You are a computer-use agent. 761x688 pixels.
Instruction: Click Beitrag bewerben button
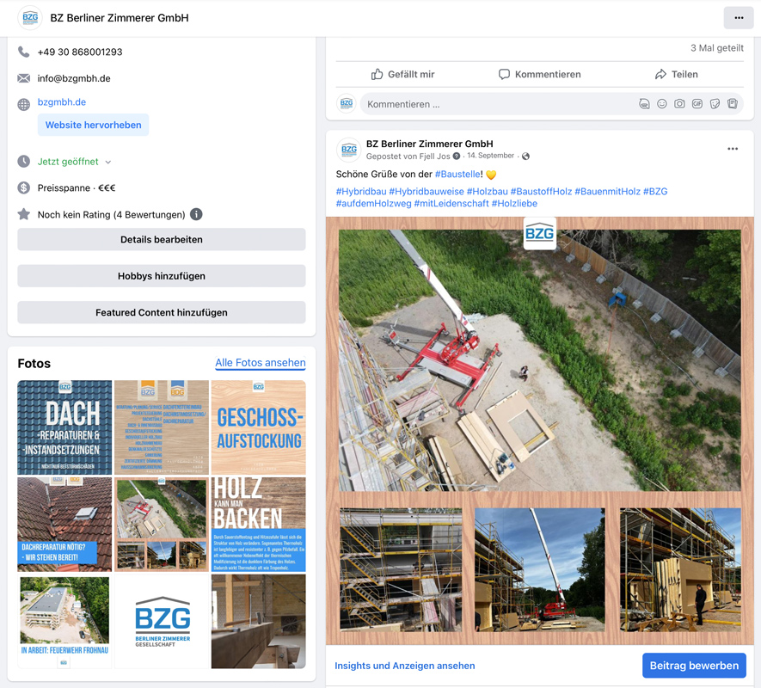[694, 665]
